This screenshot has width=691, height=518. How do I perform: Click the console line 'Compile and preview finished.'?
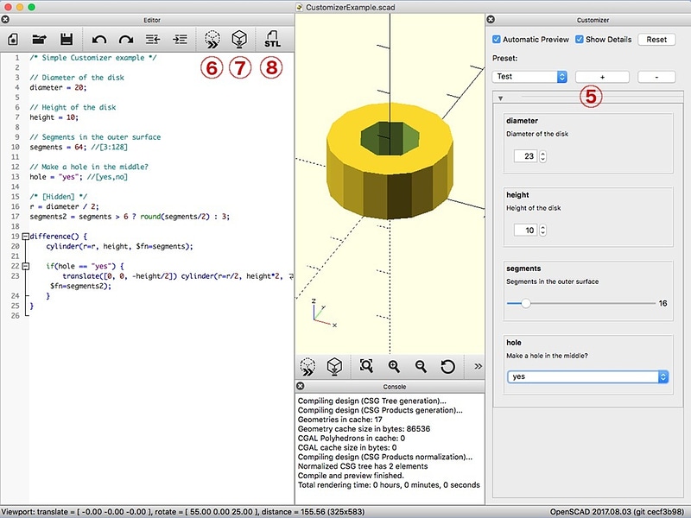[x=351, y=476]
